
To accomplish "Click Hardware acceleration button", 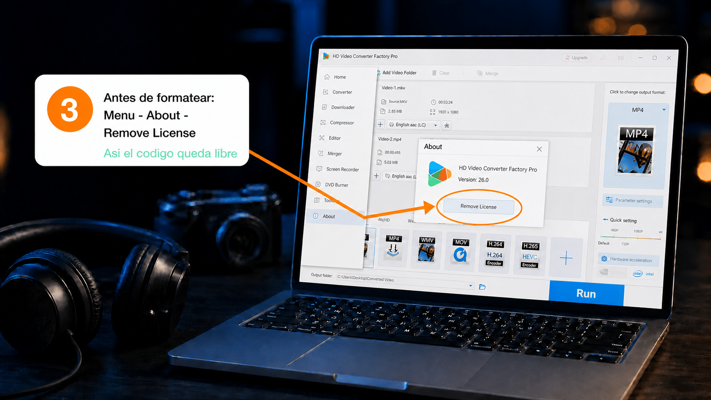I will click(x=629, y=259).
